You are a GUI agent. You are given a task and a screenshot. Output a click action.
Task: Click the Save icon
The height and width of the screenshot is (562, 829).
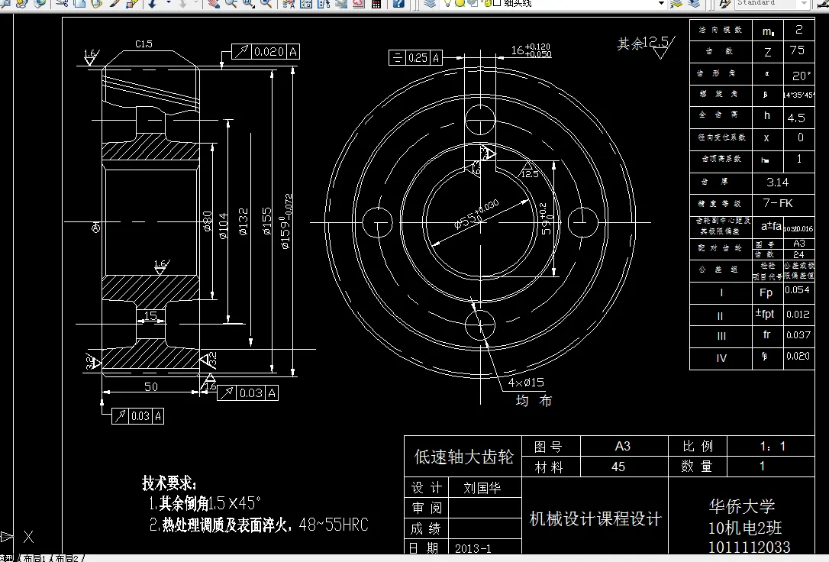tap(2, 5)
